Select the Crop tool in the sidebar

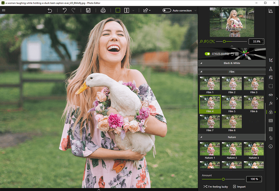click(271, 60)
